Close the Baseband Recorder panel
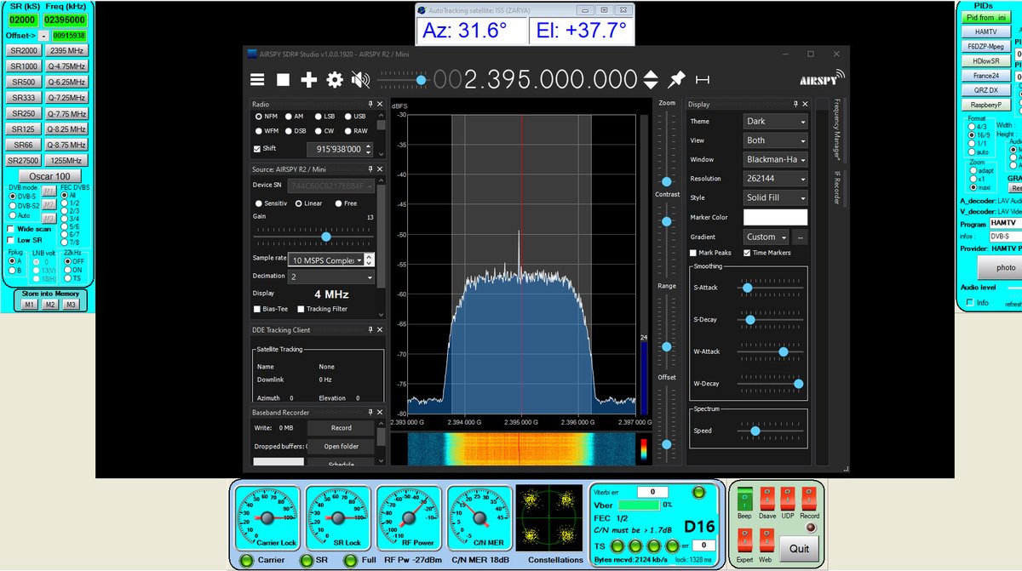The height and width of the screenshot is (571, 1022). (380, 412)
